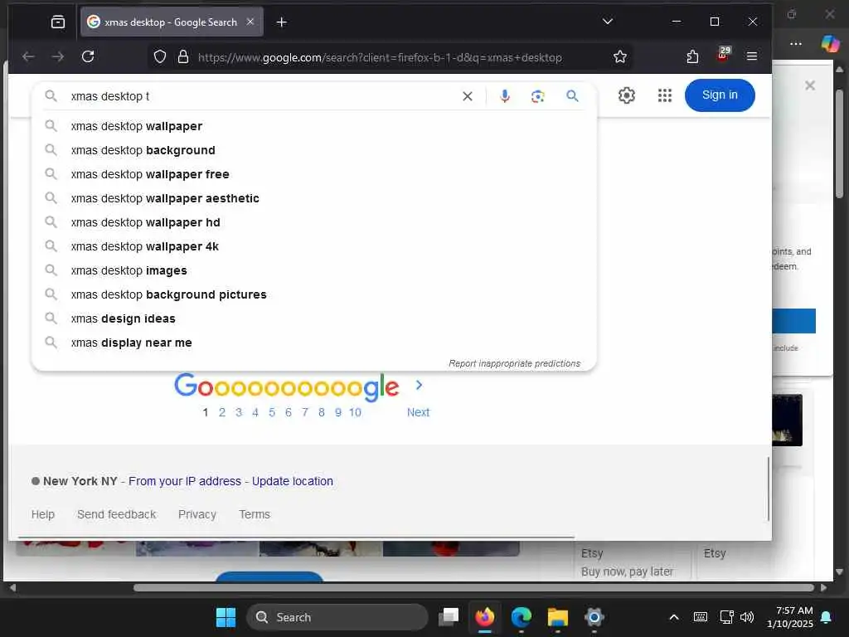Image resolution: width=849 pixels, height=637 pixels.
Task: Click Update location link
Action: 293,481
